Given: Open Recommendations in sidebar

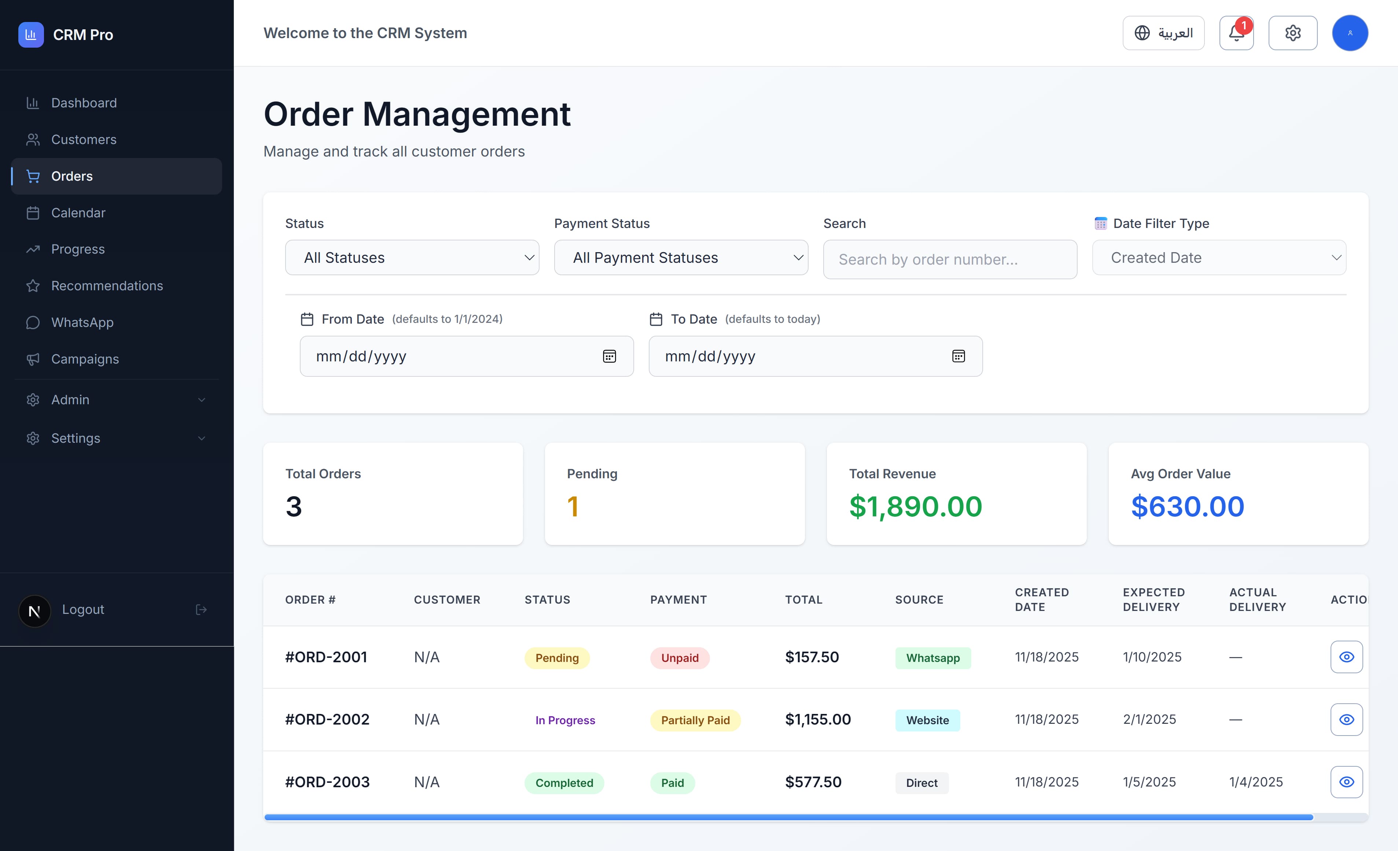Looking at the screenshot, I should (116, 286).
